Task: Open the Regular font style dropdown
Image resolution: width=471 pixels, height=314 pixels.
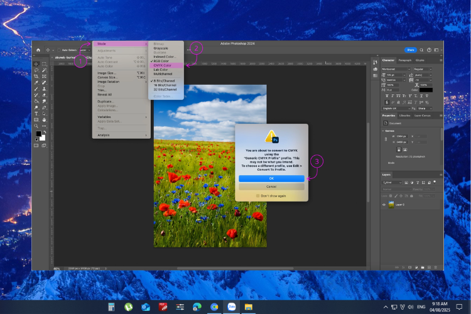Action: (423, 69)
